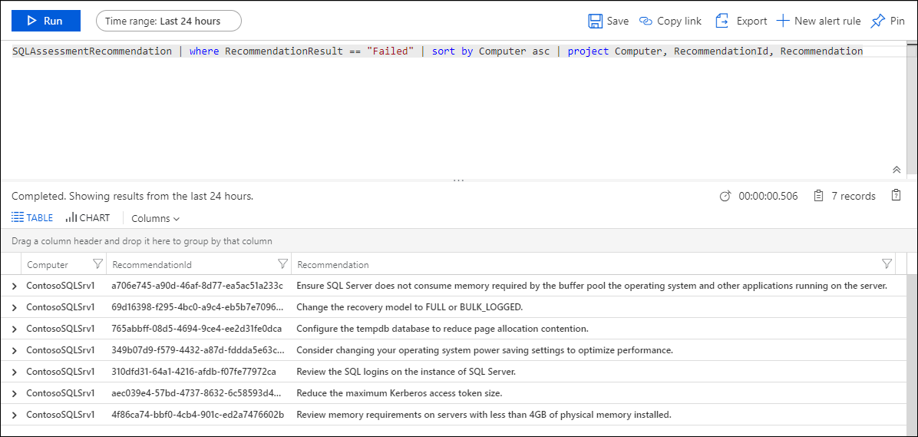
Task: Click the query editor vertical scrollbar
Action: click(911, 108)
